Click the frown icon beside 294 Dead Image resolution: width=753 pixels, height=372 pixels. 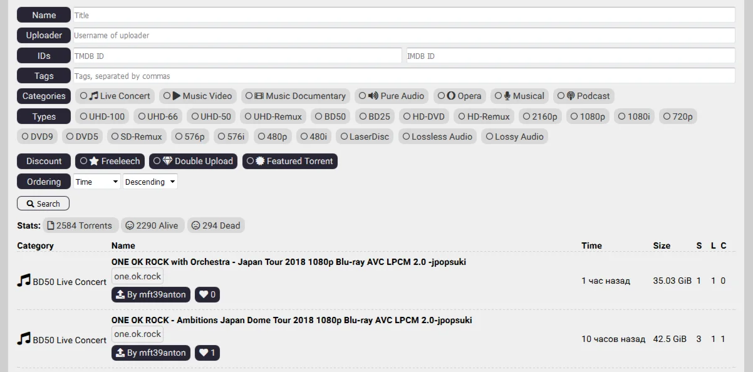(x=195, y=225)
